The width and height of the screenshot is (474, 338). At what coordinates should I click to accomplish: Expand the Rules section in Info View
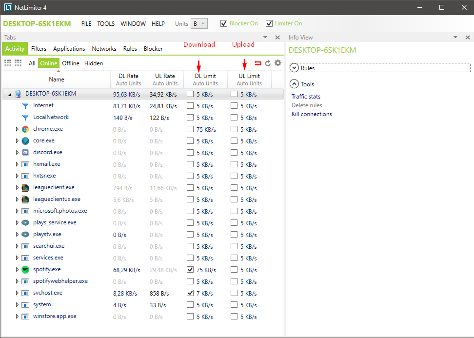[x=294, y=68]
